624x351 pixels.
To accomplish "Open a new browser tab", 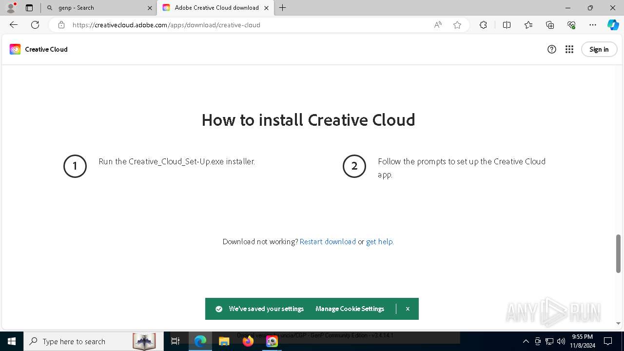I will click(x=283, y=8).
